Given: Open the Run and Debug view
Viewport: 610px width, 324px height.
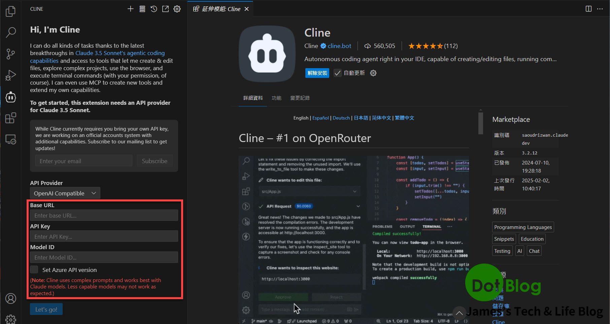Looking at the screenshot, I should 10,75.
